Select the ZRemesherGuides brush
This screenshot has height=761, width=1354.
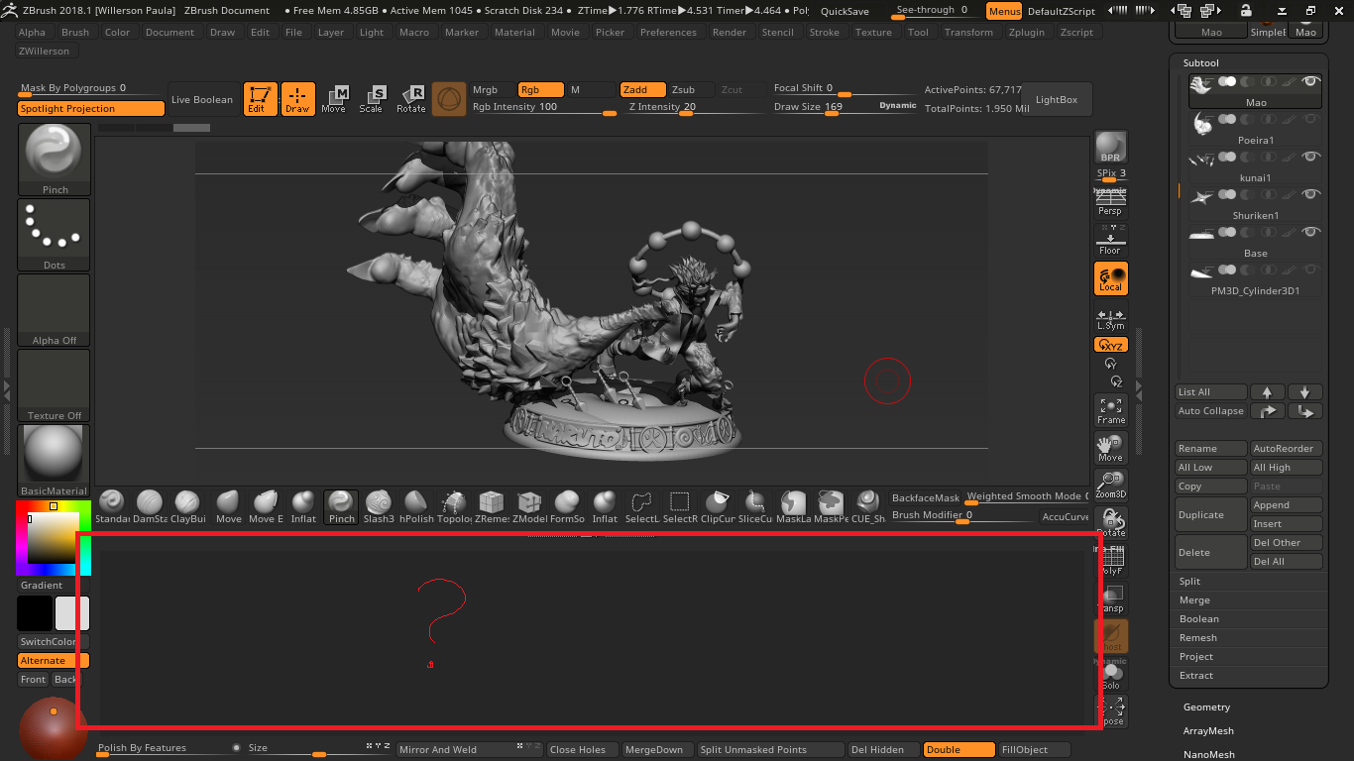coord(492,506)
